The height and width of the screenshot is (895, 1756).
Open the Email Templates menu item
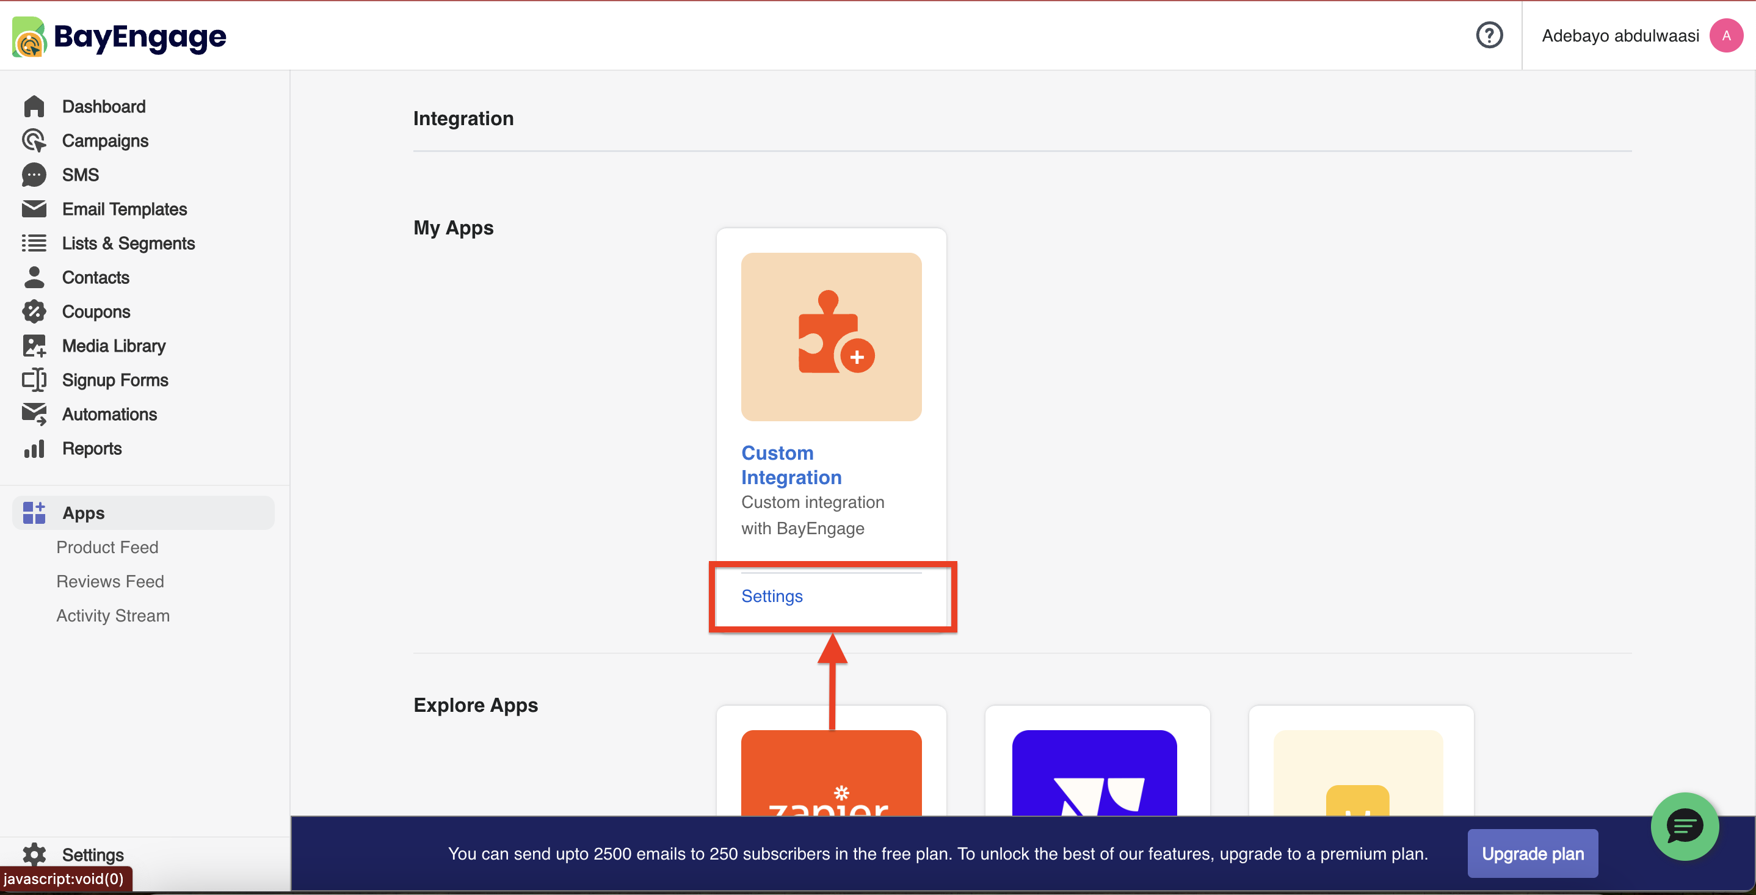[x=124, y=209]
